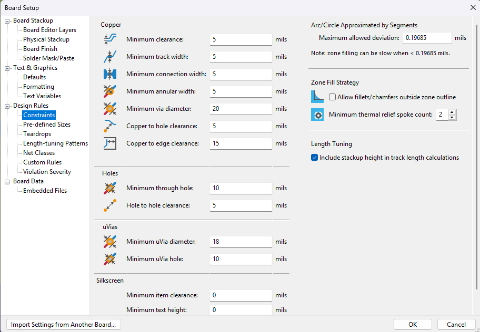Click the zone fillet/chamfer icon
This screenshot has height=332, width=480.
point(317,97)
